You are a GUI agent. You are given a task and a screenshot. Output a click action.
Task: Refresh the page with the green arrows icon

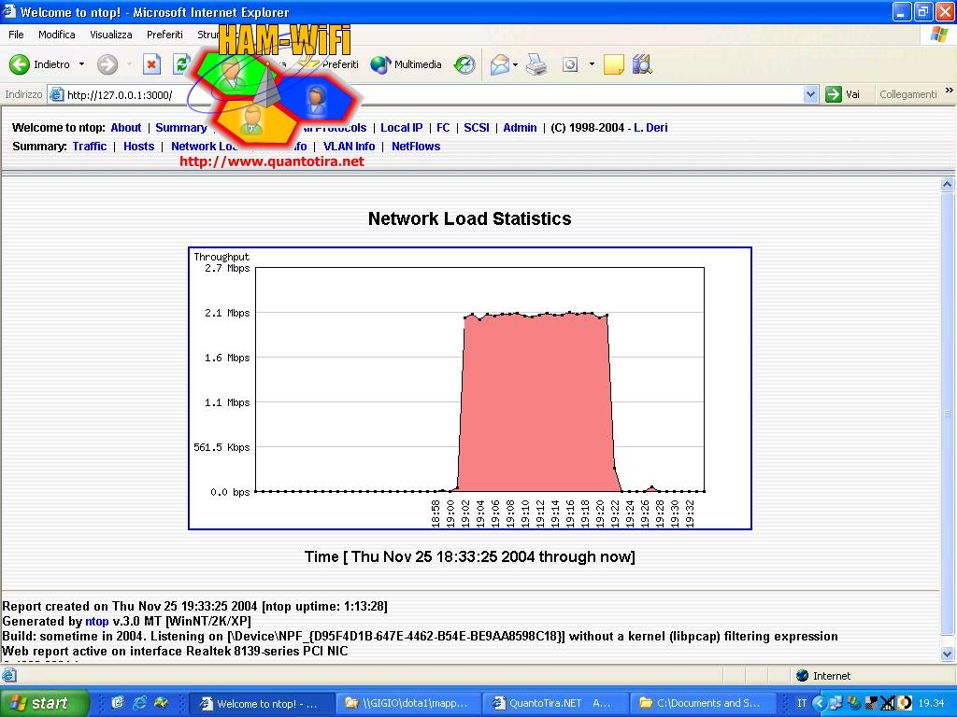[181, 64]
